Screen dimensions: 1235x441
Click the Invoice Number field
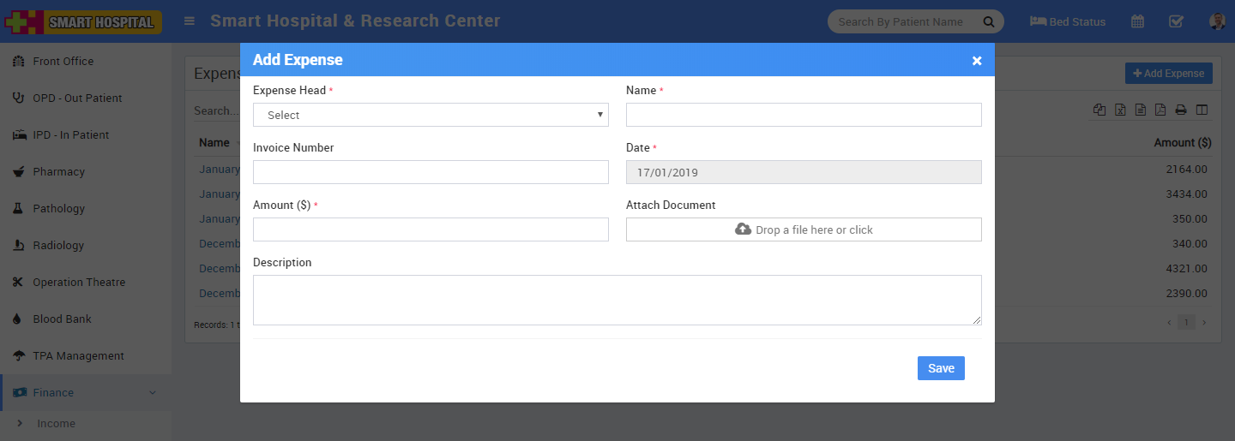coord(431,172)
